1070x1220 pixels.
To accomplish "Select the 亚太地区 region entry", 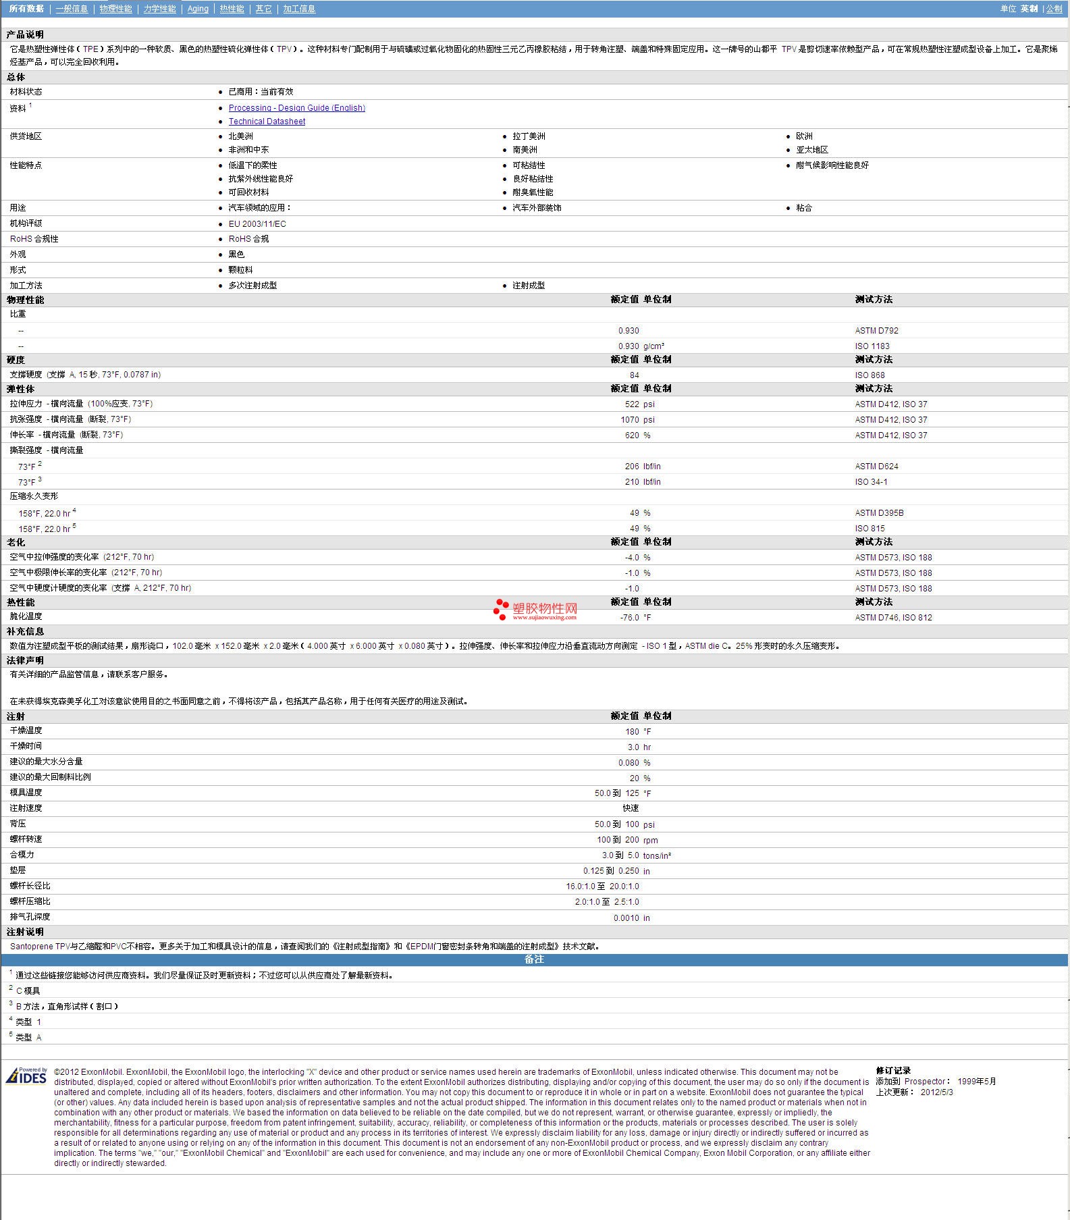I will point(812,150).
